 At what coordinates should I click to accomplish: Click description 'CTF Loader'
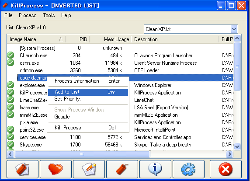click(146, 70)
